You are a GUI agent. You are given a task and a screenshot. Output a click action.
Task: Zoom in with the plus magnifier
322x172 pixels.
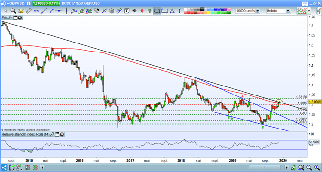click(317, 167)
